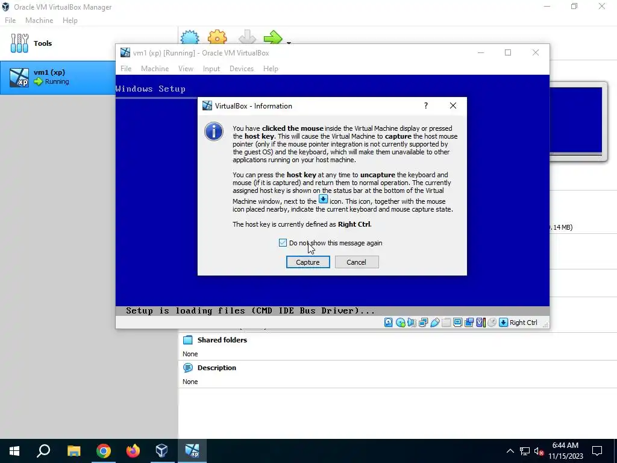The image size is (617, 463).
Task: Minimize the vm1 (xp) window
Action: pyautogui.click(x=481, y=53)
